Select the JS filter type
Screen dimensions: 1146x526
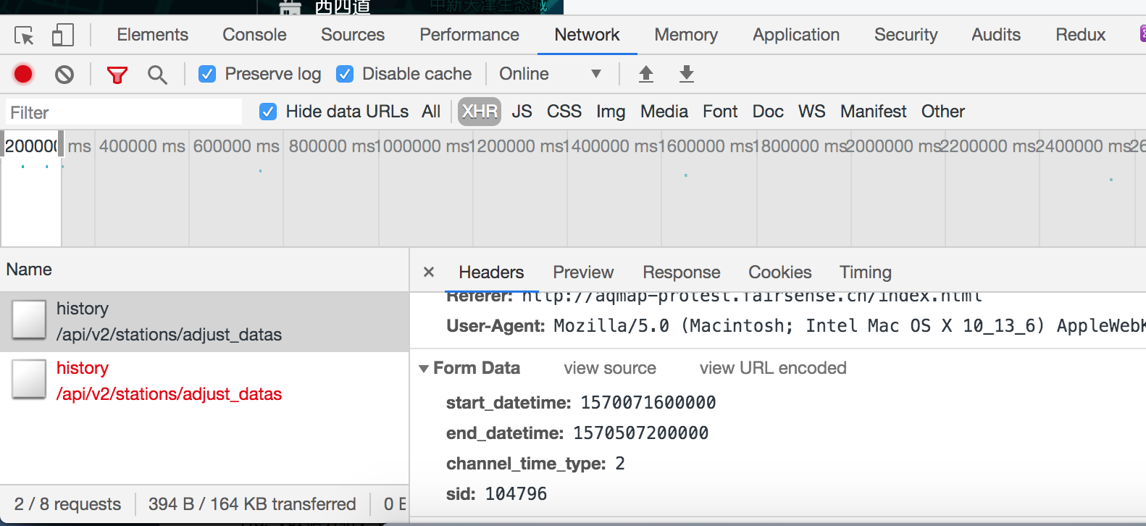pos(522,112)
